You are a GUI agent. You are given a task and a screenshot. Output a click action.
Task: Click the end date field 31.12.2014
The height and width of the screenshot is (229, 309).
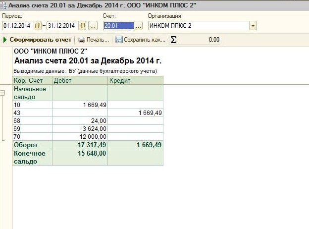click(x=63, y=26)
